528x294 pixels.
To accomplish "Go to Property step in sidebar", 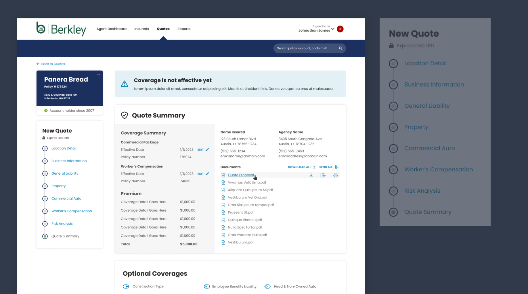I will pyautogui.click(x=58, y=186).
